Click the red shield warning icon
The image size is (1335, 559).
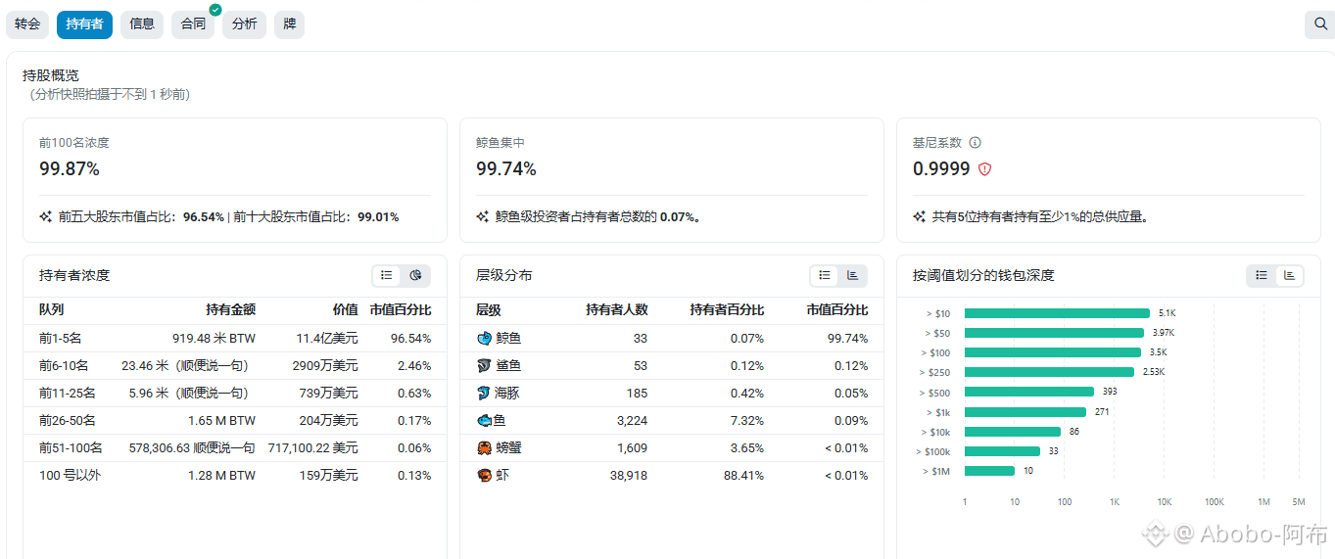click(985, 169)
